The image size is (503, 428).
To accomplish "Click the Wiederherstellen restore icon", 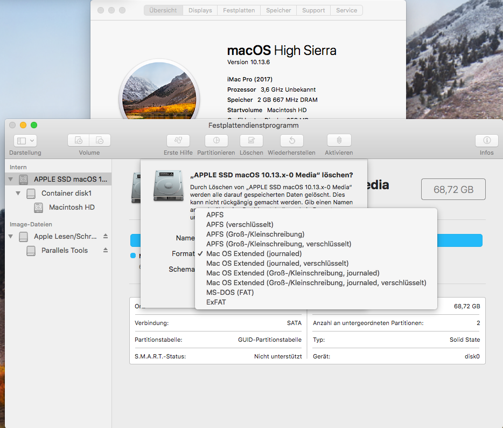I will 291,141.
